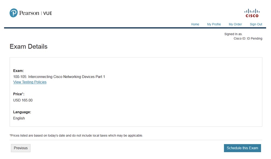271x159 pixels.
Task: Click the Pearson circular P logo icon
Action: click(x=14, y=13)
